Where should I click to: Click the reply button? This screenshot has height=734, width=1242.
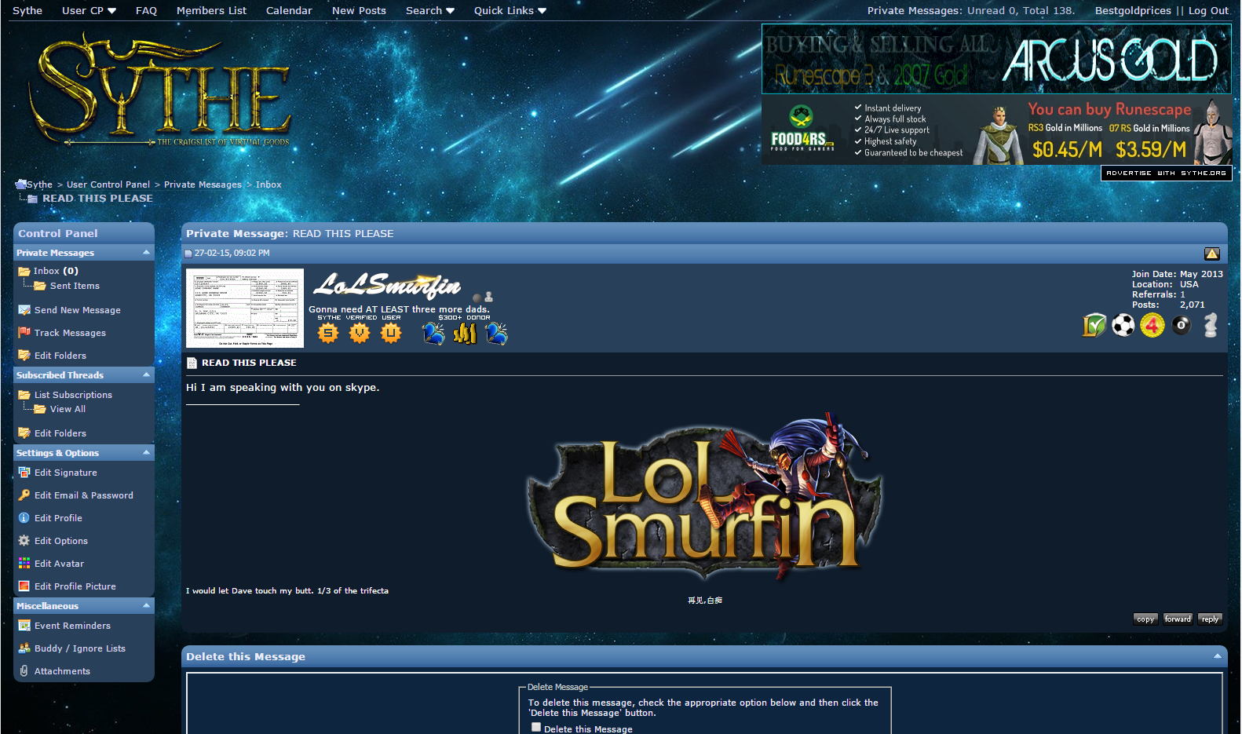click(x=1210, y=619)
